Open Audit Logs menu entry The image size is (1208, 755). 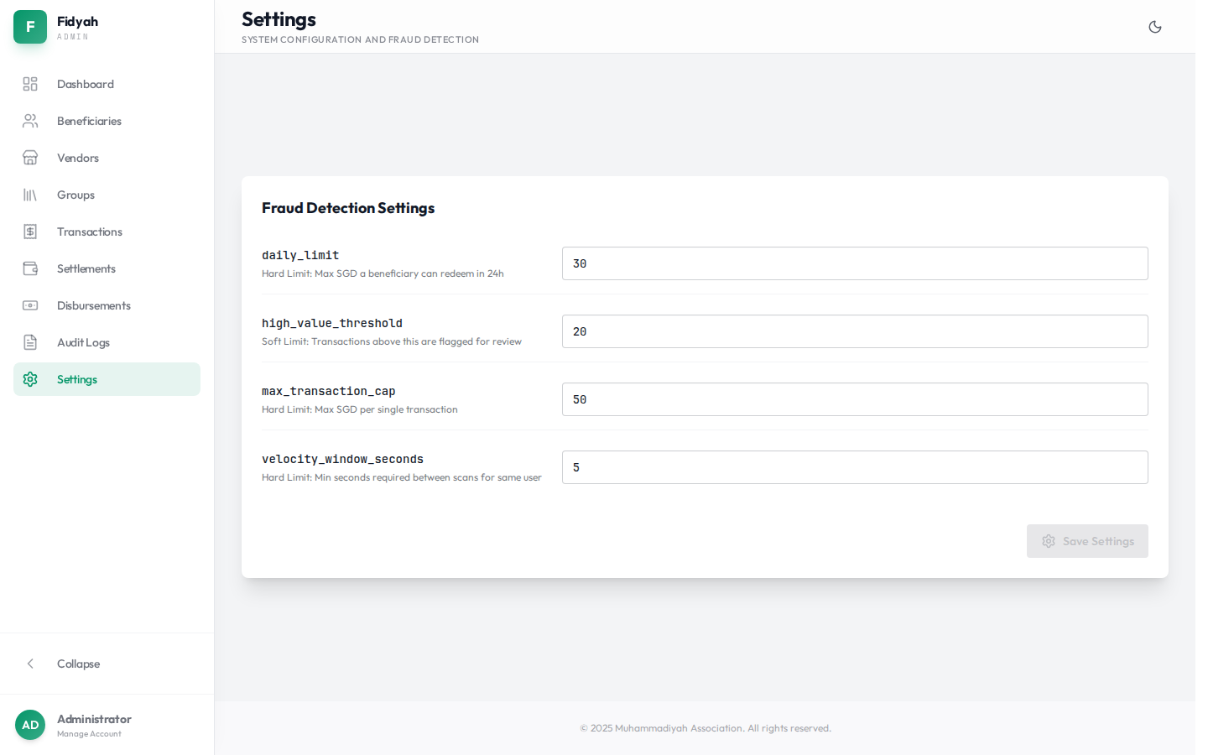point(83,342)
